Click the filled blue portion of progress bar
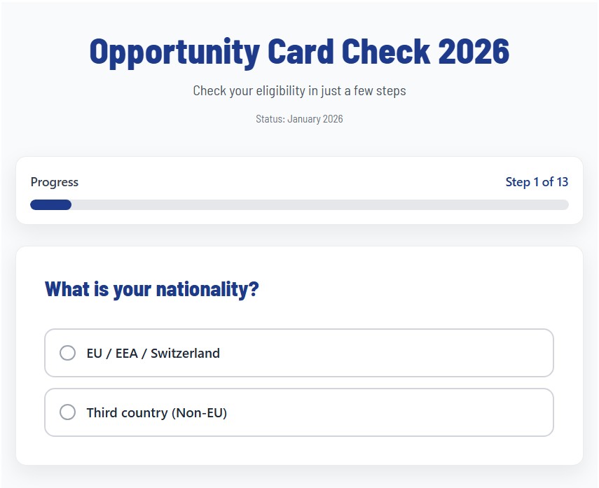This screenshot has width=599, height=488. coord(50,204)
